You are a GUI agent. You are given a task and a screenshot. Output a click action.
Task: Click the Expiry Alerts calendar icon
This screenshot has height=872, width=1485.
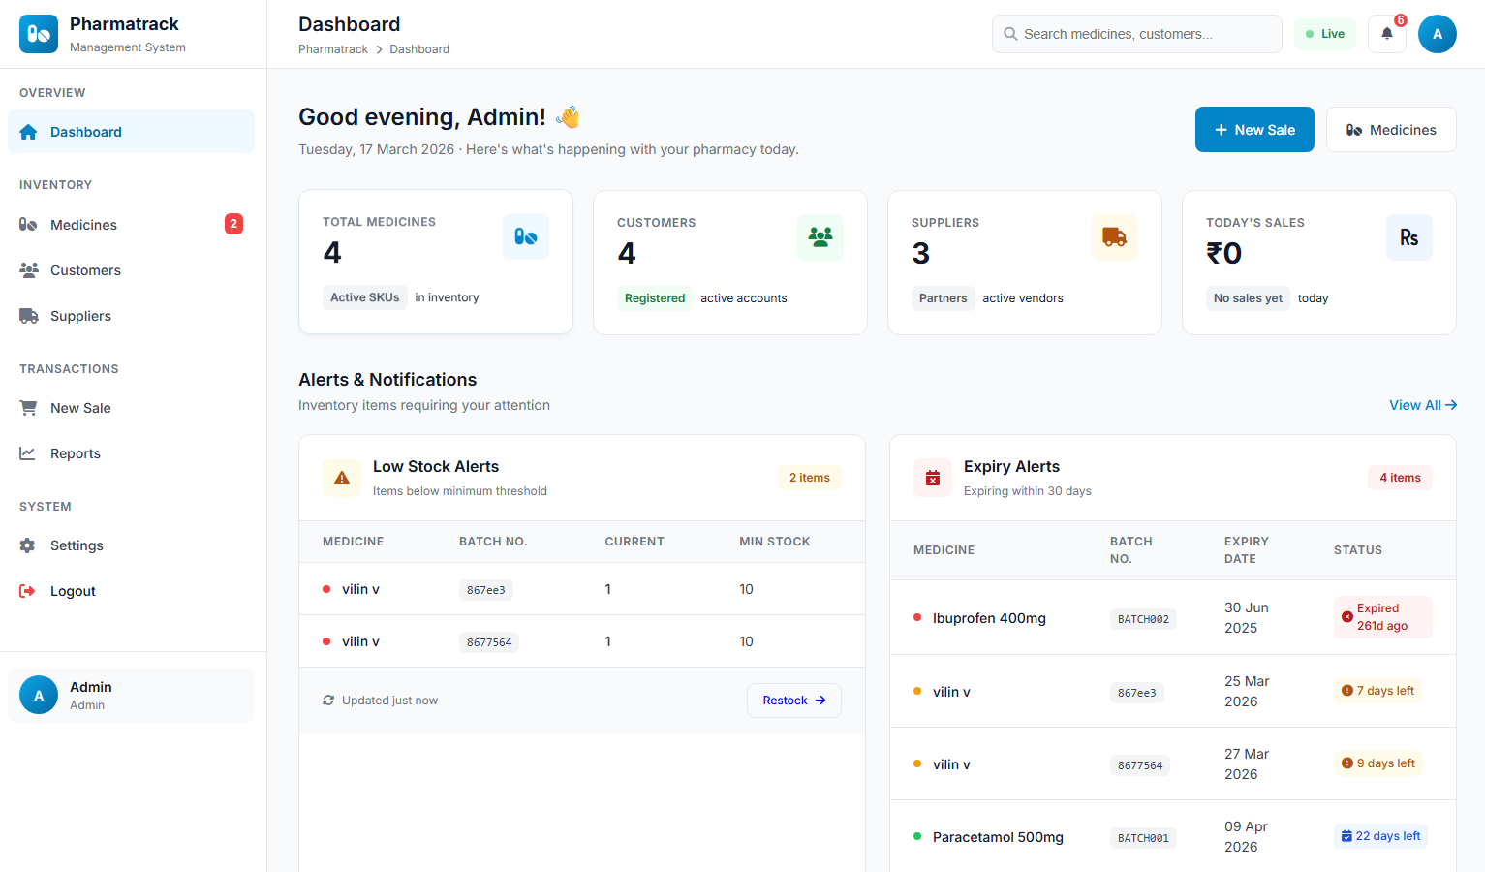[x=933, y=478]
